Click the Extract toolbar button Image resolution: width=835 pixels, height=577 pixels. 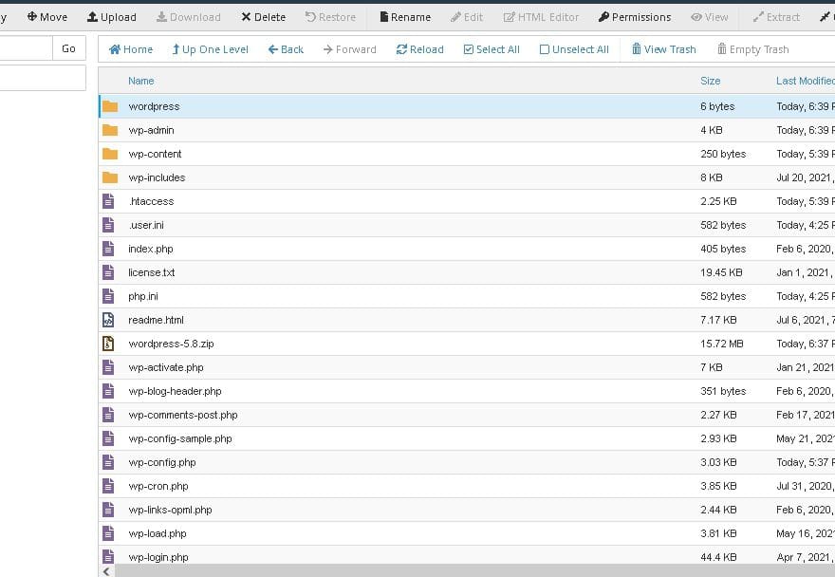776,17
